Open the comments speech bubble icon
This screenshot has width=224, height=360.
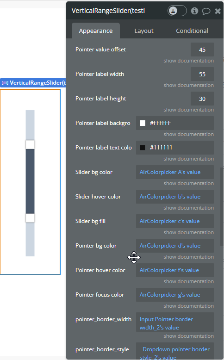click(206, 11)
